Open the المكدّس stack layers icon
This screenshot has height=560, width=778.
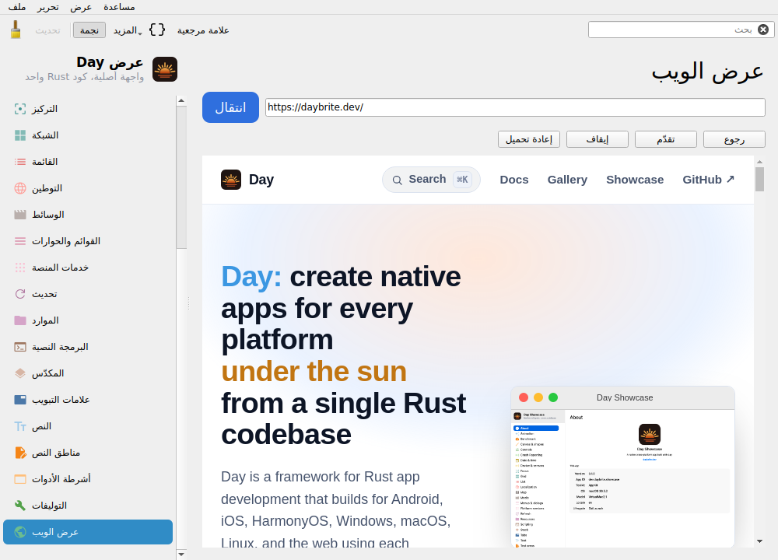[20, 373]
